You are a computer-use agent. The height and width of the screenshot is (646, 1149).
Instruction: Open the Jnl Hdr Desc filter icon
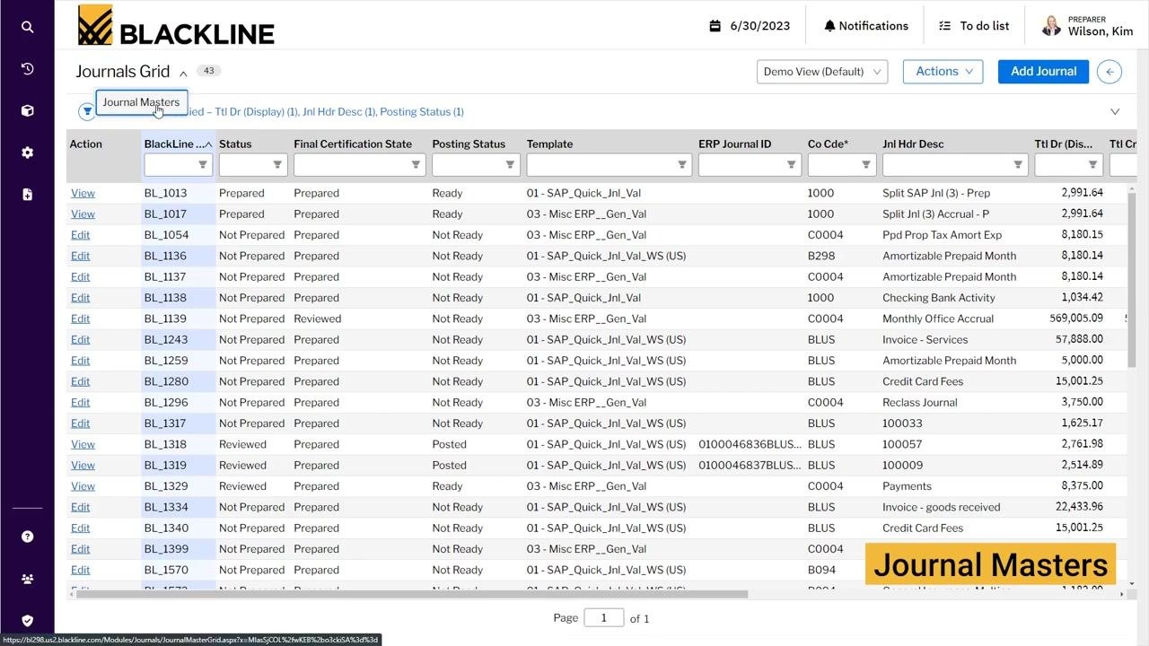point(1018,164)
